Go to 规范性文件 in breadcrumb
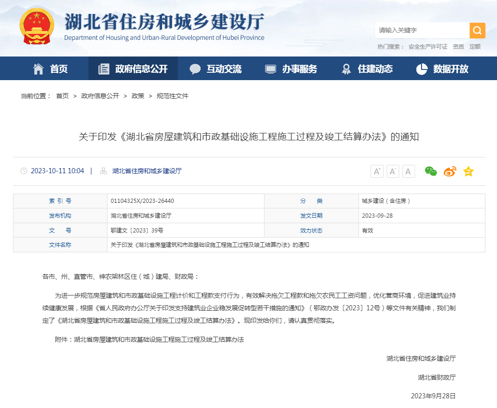The width and height of the screenshot is (497, 408). pyautogui.click(x=172, y=96)
